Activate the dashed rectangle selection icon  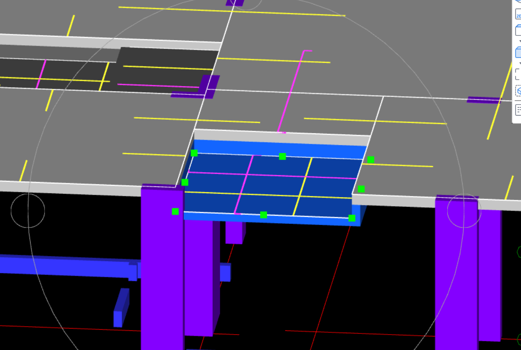[x=518, y=74]
